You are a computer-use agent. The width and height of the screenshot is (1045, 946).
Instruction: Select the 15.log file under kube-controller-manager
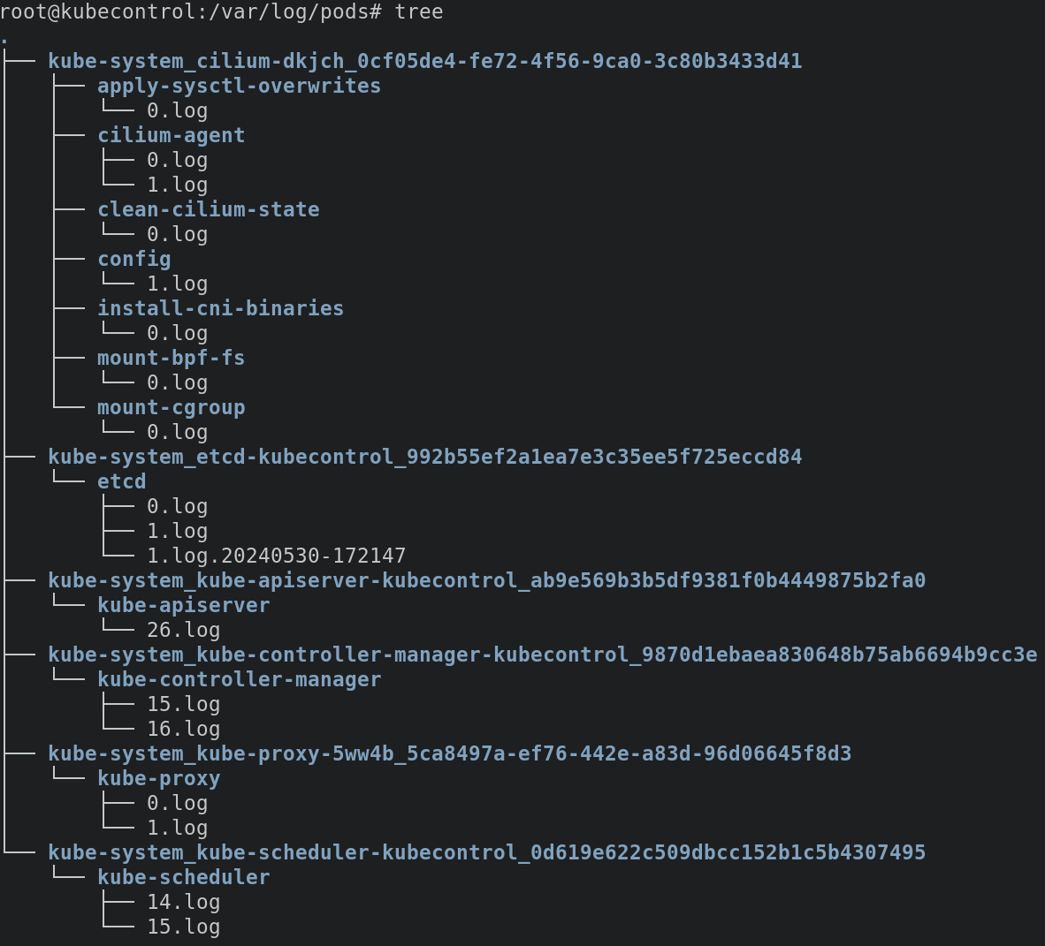pos(183,704)
